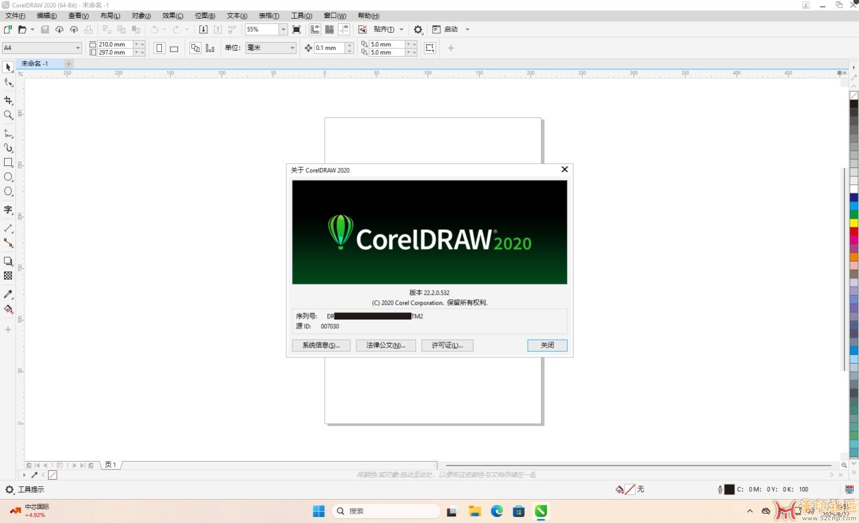859x523 pixels.
Task: Click the nudge distance 0.1 mm field
Action: pos(329,48)
